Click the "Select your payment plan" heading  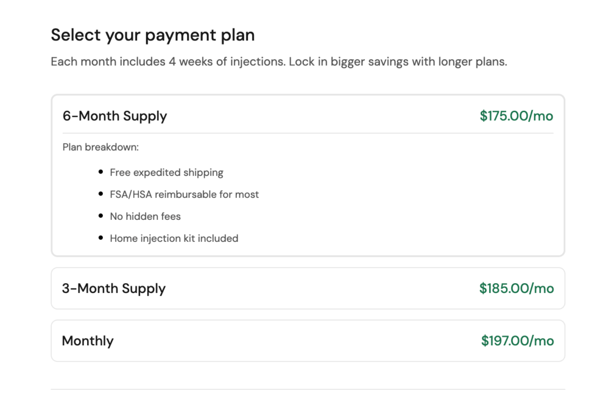pyautogui.click(x=152, y=35)
